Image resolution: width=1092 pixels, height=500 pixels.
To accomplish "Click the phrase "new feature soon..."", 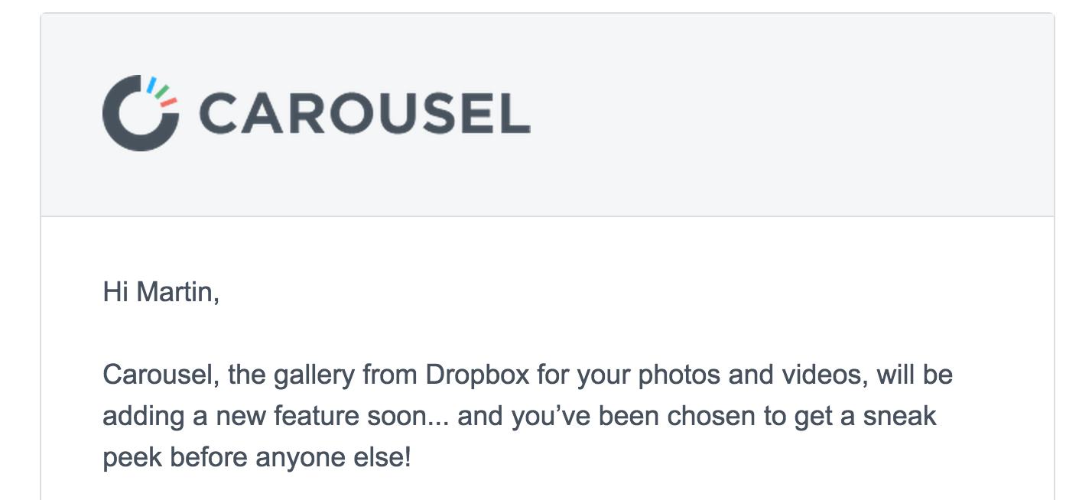I will 333,417.
